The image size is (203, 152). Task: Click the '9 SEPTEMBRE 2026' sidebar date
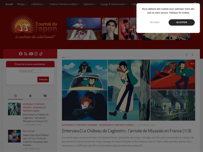[31, 149]
